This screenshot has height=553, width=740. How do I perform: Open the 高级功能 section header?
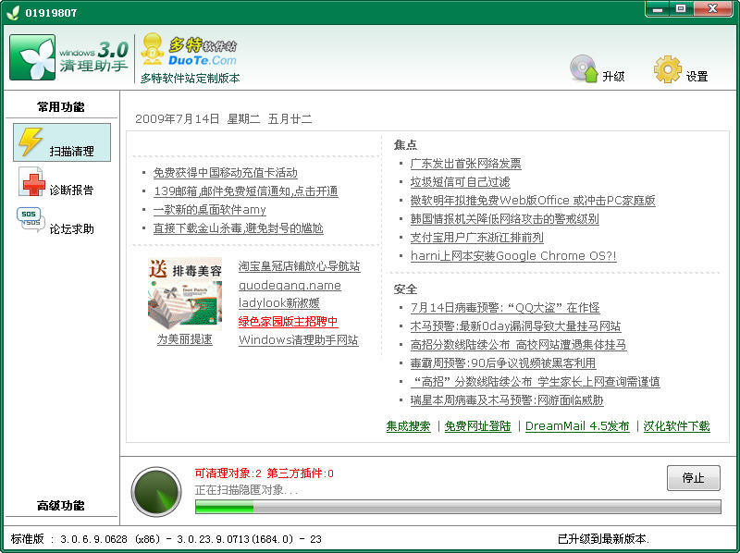pos(61,506)
